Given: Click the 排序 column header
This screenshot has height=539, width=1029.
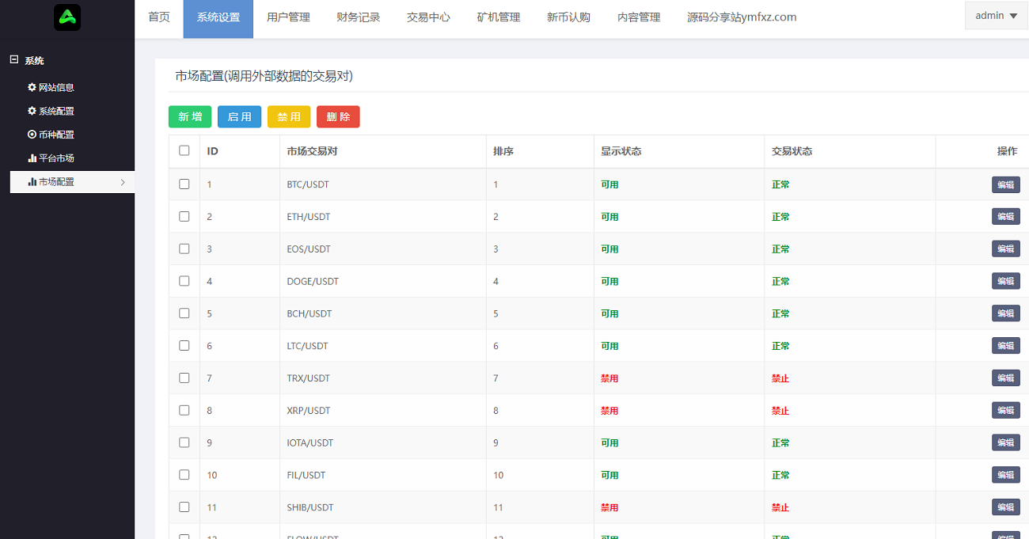Looking at the screenshot, I should pyautogui.click(x=503, y=151).
